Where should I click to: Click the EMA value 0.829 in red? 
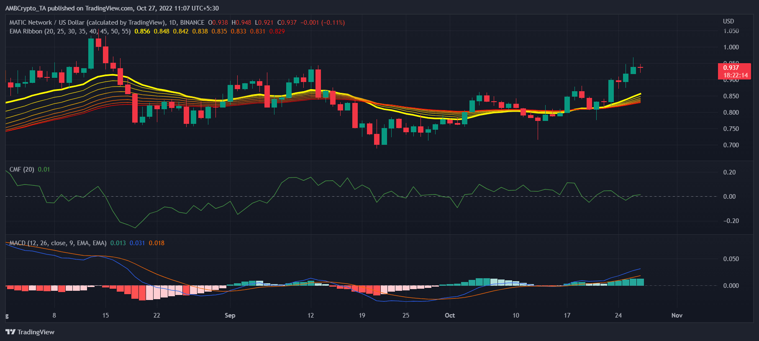(x=277, y=31)
